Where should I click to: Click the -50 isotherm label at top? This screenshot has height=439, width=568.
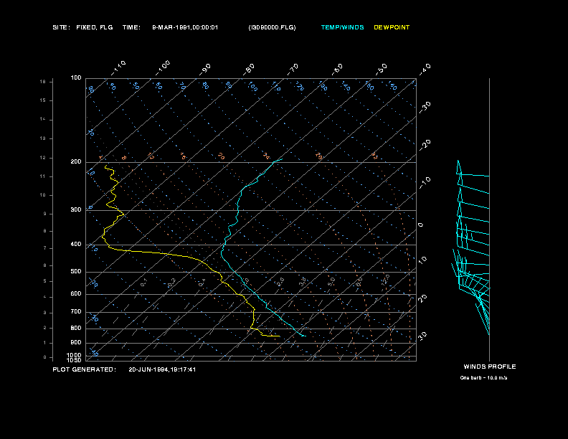[382, 70]
